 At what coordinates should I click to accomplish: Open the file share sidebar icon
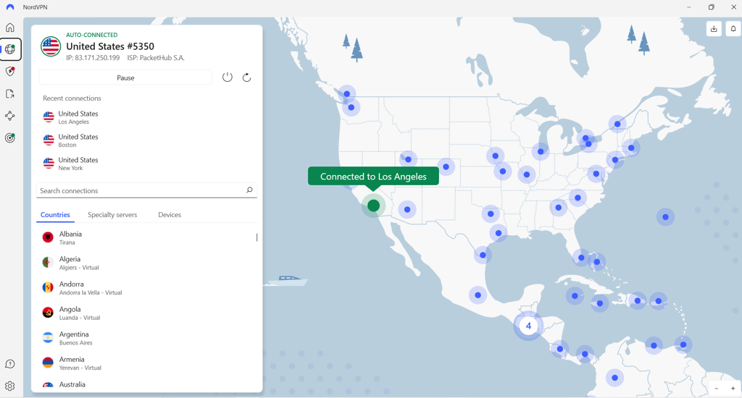[x=10, y=93]
